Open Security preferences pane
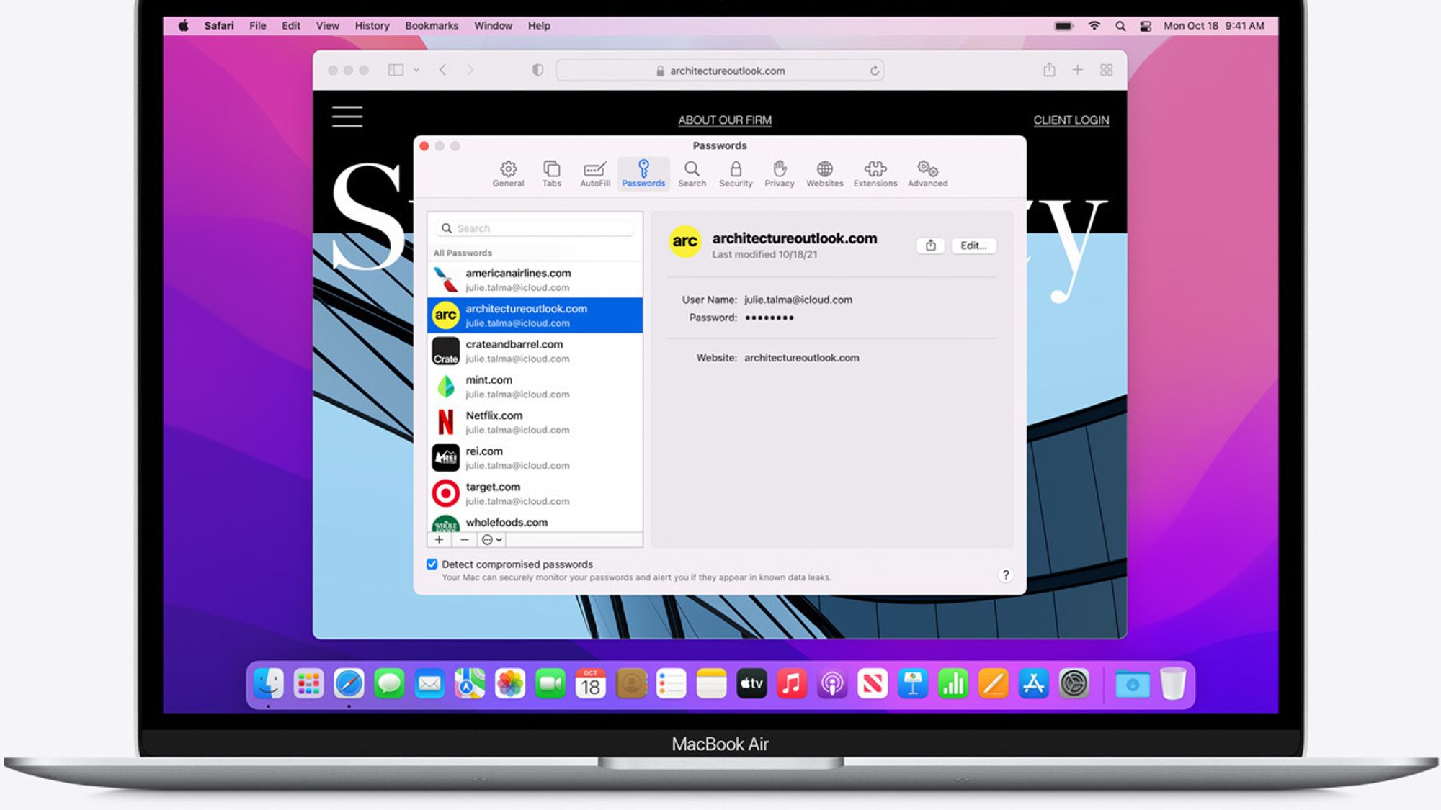1441x810 pixels. 736,174
